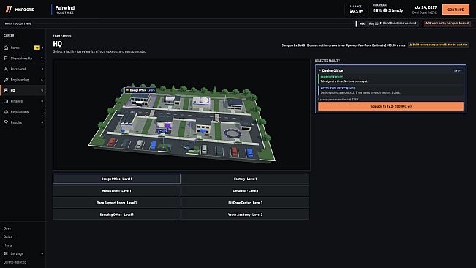This screenshot has width=476, height=268.
Task: Open Home via its house icon
Action: 6,48
